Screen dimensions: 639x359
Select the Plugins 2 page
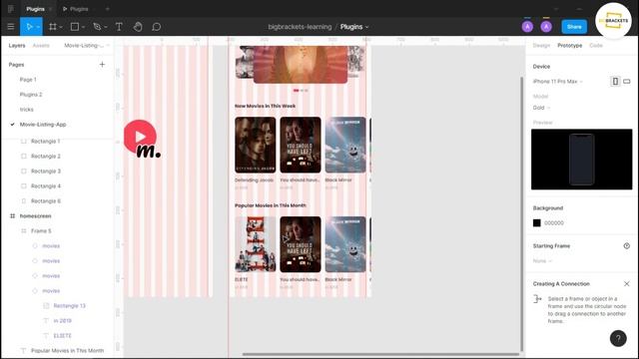(x=31, y=95)
